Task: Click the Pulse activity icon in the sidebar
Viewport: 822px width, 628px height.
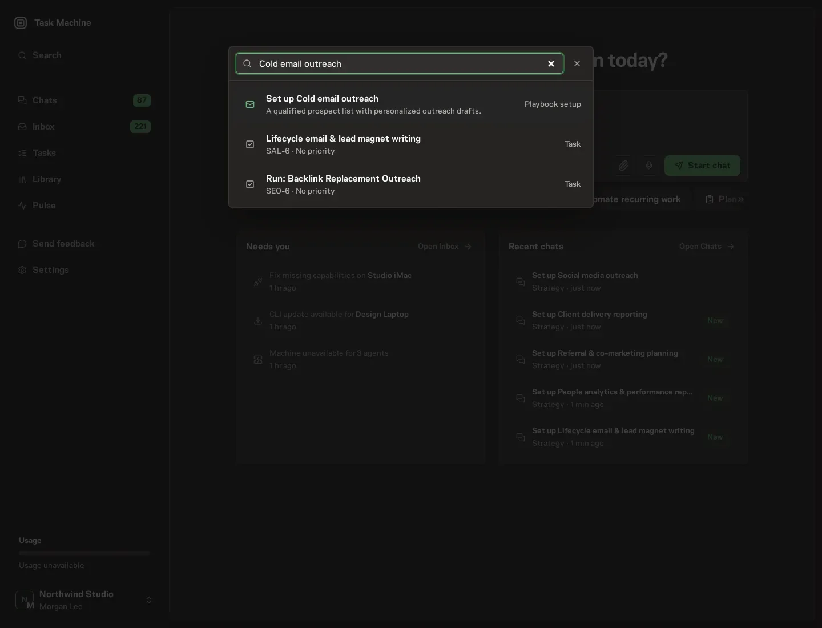Action: (22, 206)
